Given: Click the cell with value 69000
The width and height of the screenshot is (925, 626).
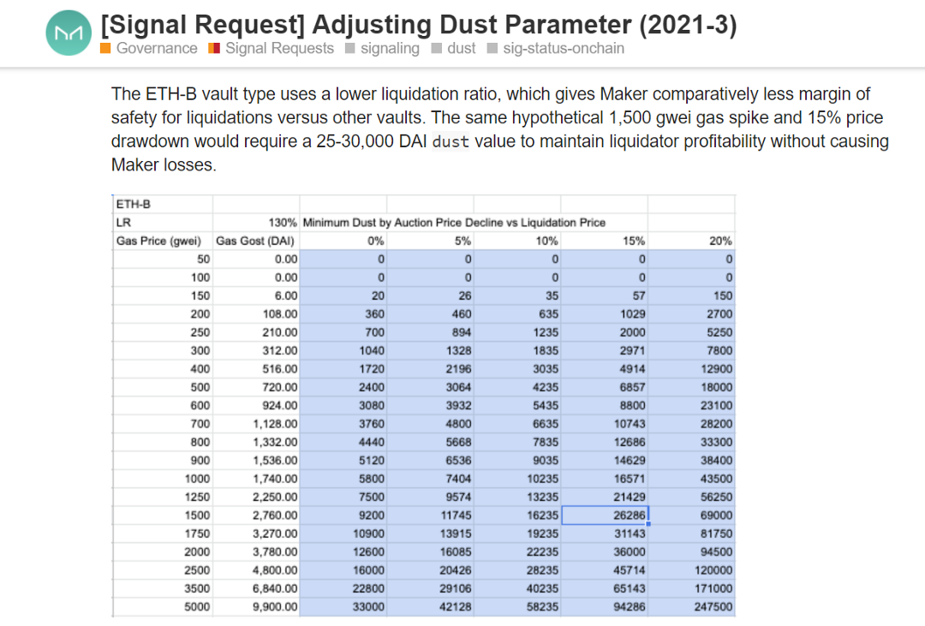Looking at the screenshot, I should (692, 515).
